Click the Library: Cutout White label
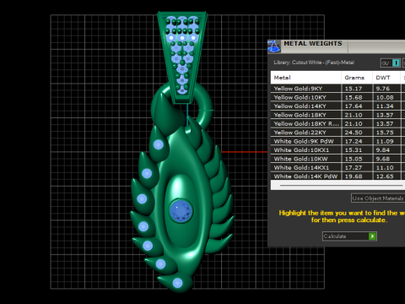Image resolution: width=405 pixels, height=304 pixels. (x=314, y=62)
